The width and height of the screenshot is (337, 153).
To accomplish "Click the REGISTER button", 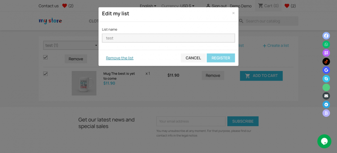I will coord(221,58).
